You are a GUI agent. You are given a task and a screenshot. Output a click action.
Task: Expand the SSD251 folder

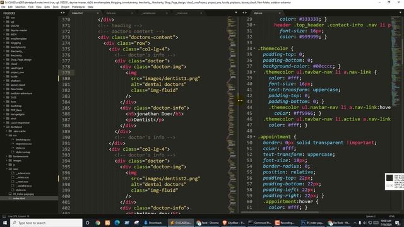tap(4, 26)
